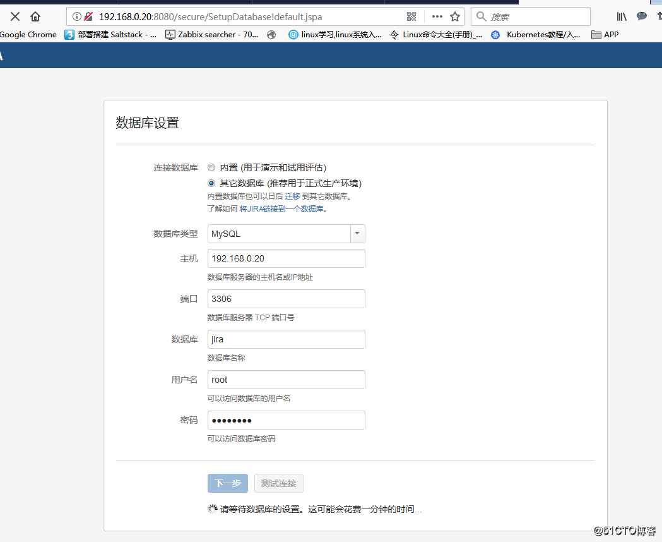The image size is (662, 542).
Task: Select the 内置 database radio button
Action: [x=211, y=167]
